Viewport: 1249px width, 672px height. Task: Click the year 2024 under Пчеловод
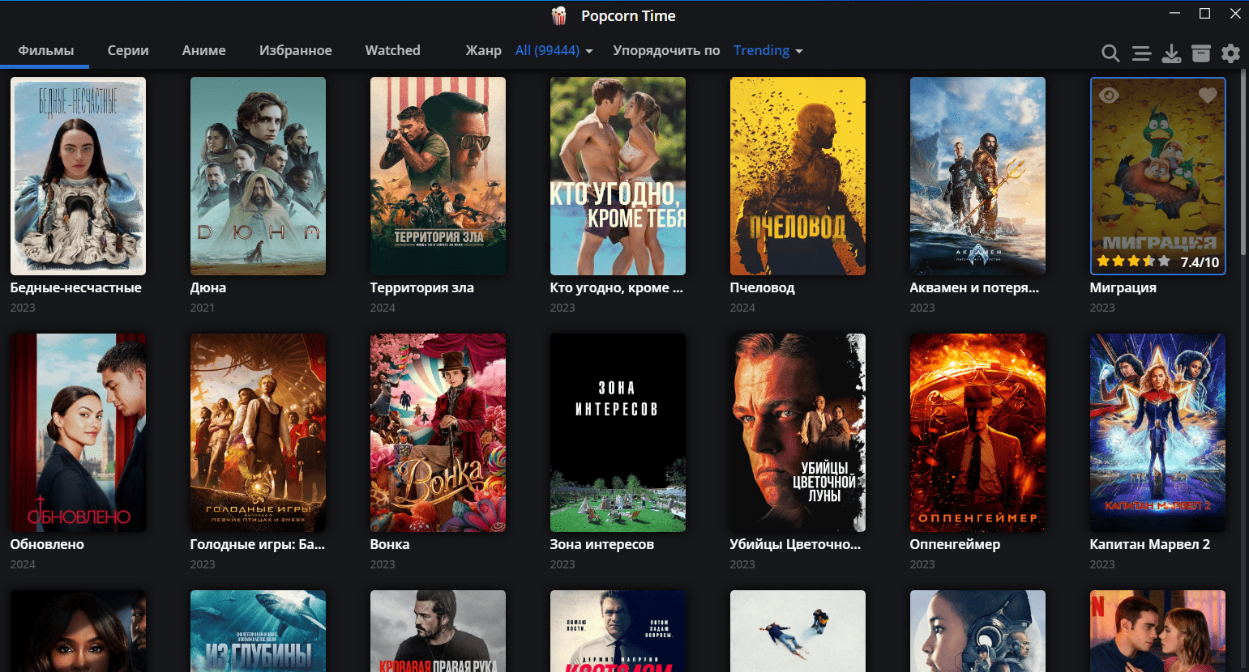742,308
